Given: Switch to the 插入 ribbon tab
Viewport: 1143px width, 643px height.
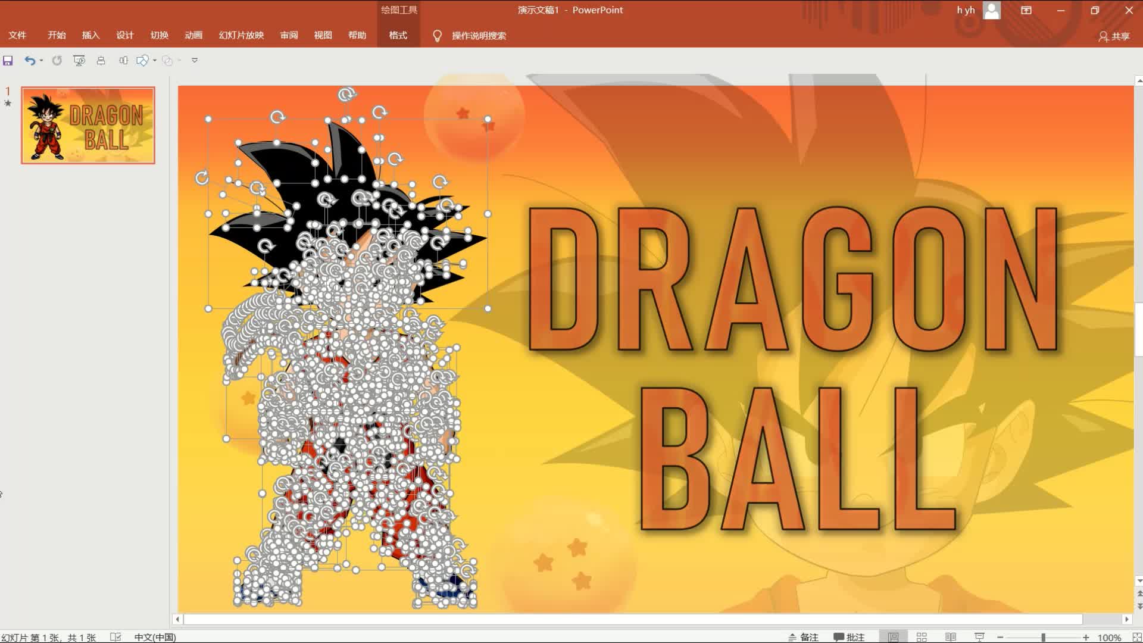Looking at the screenshot, I should tap(90, 36).
